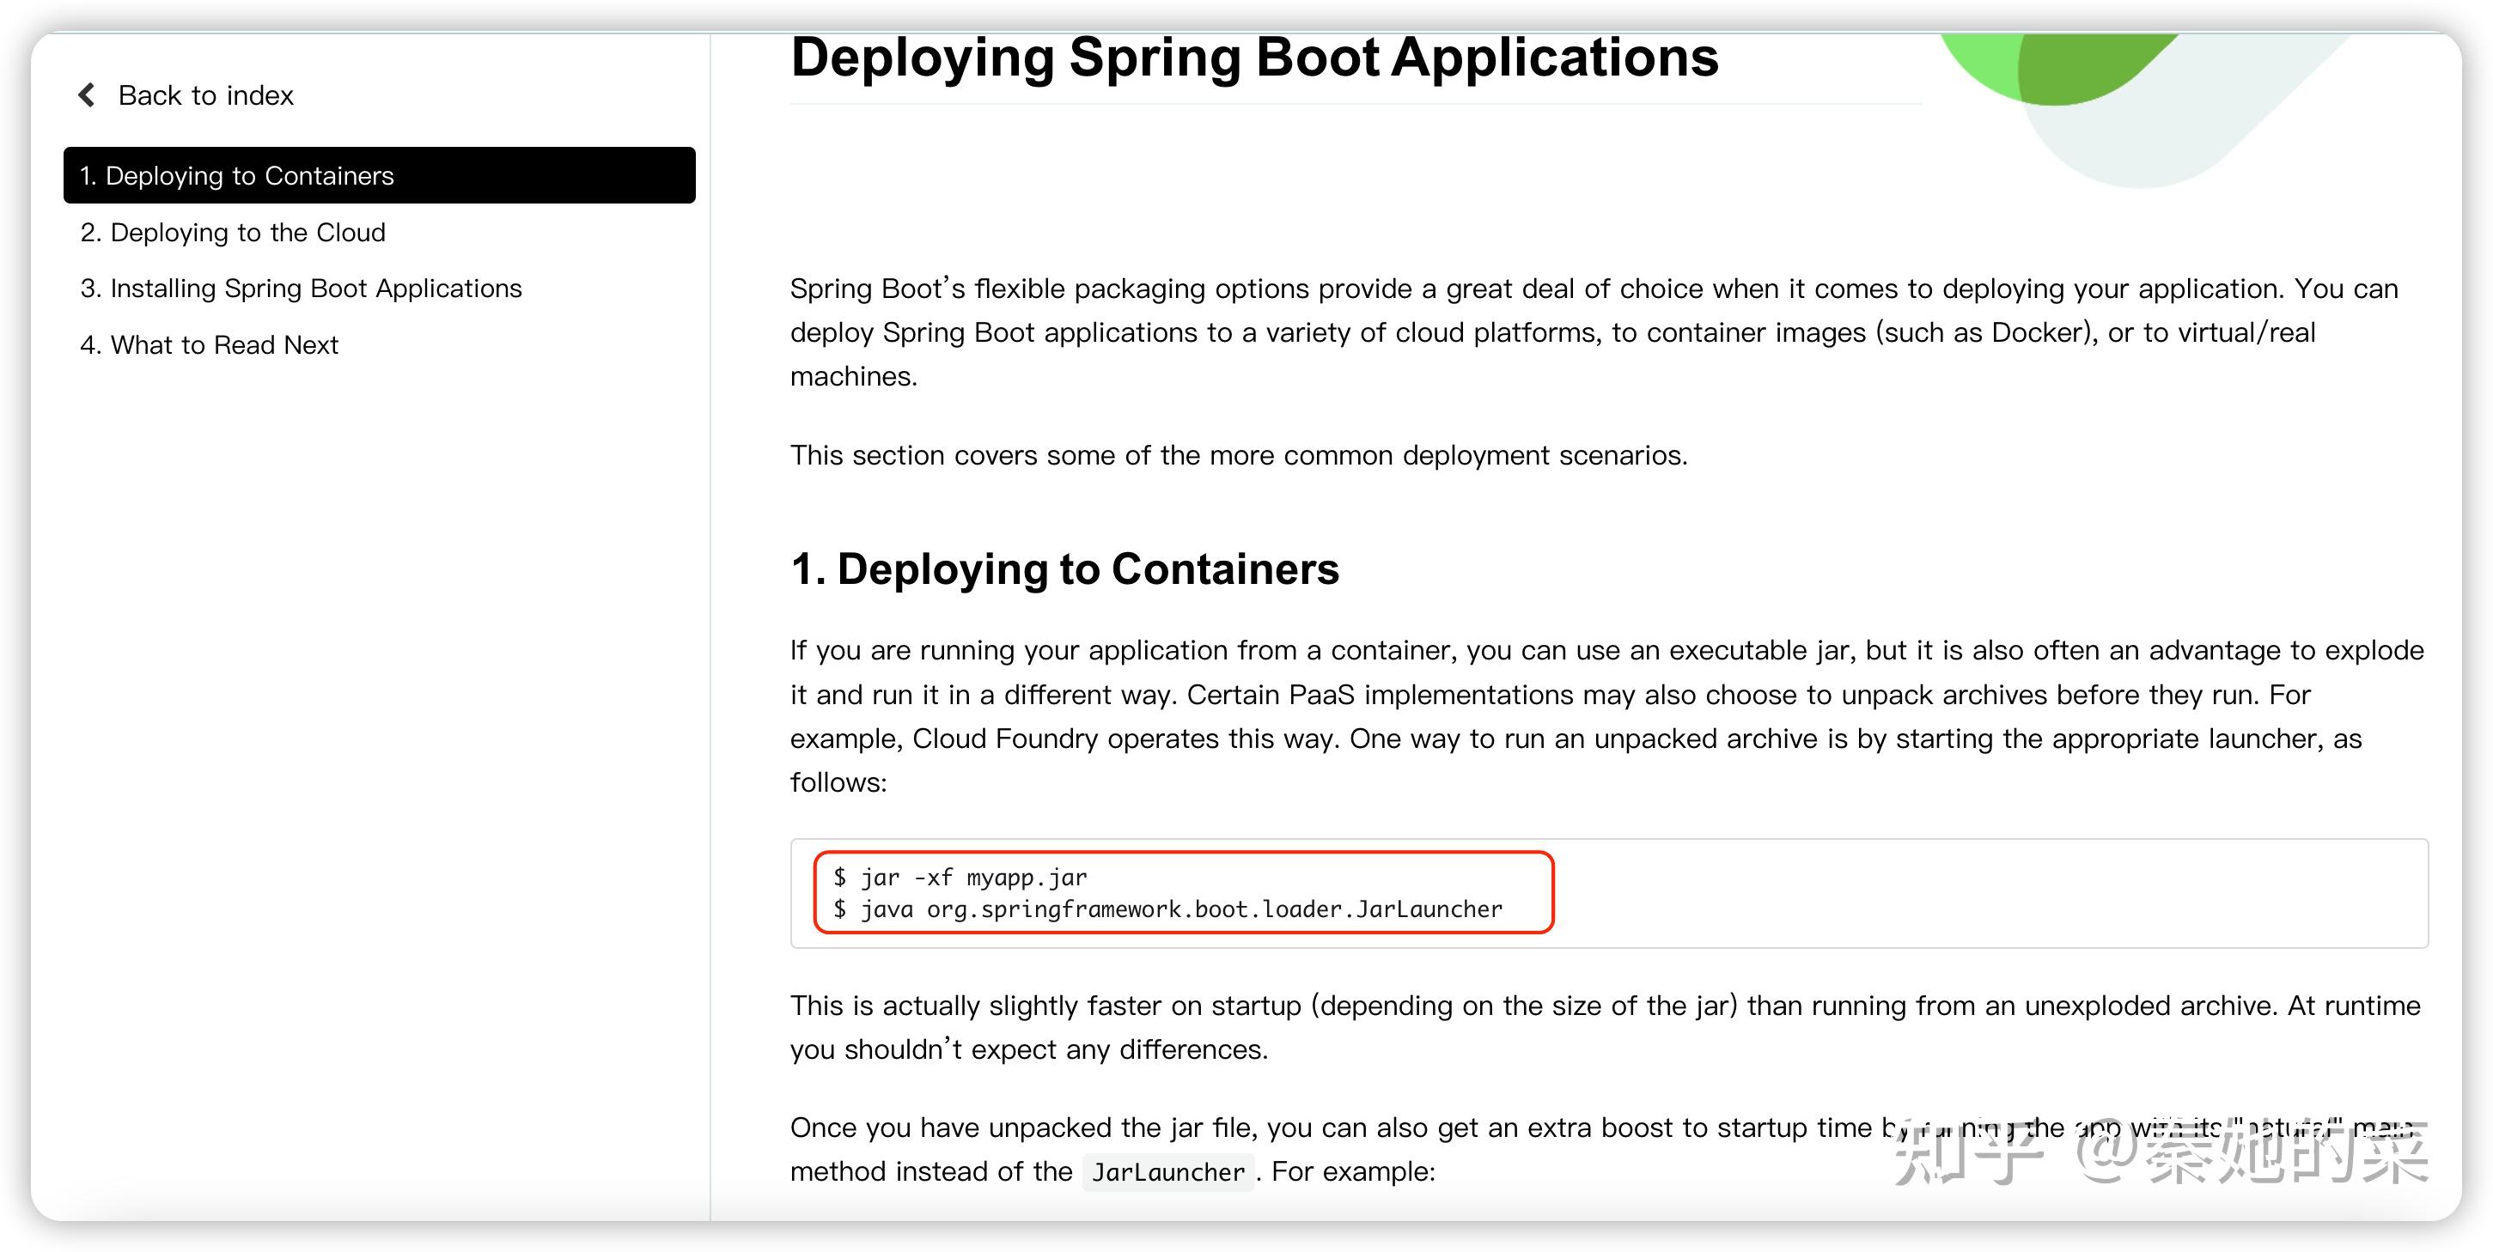Click the jar -xf myapp.jar command line
Screen dimensions: 2493x1252
tap(960, 878)
